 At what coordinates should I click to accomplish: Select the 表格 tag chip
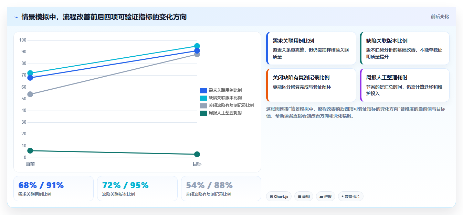click(304, 196)
